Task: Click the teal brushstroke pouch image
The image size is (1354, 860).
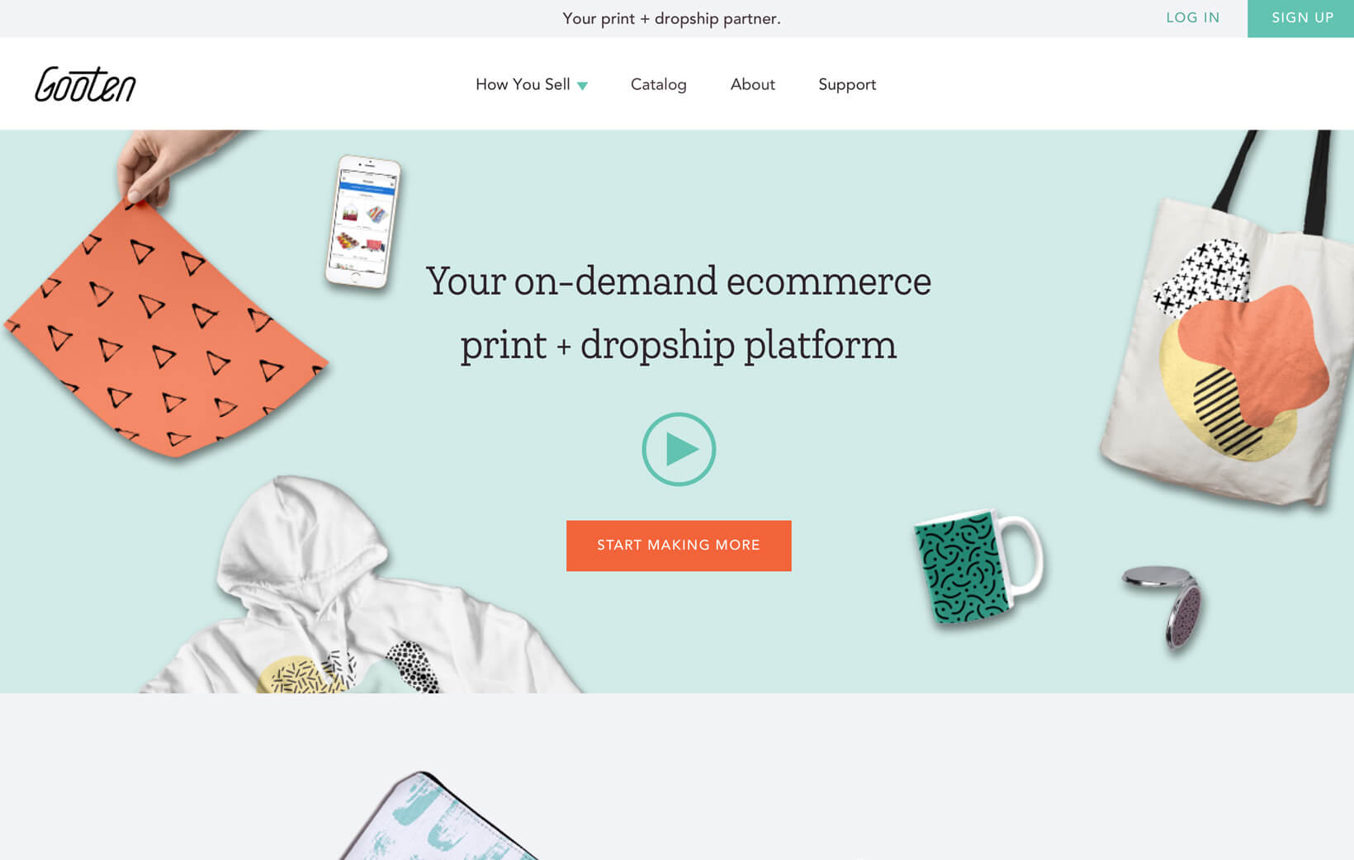Action: tap(438, 817)
